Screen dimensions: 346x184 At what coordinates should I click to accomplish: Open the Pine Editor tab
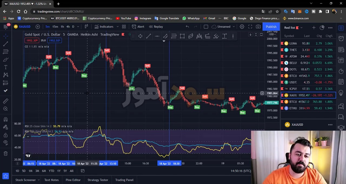[x=73, y=180]
